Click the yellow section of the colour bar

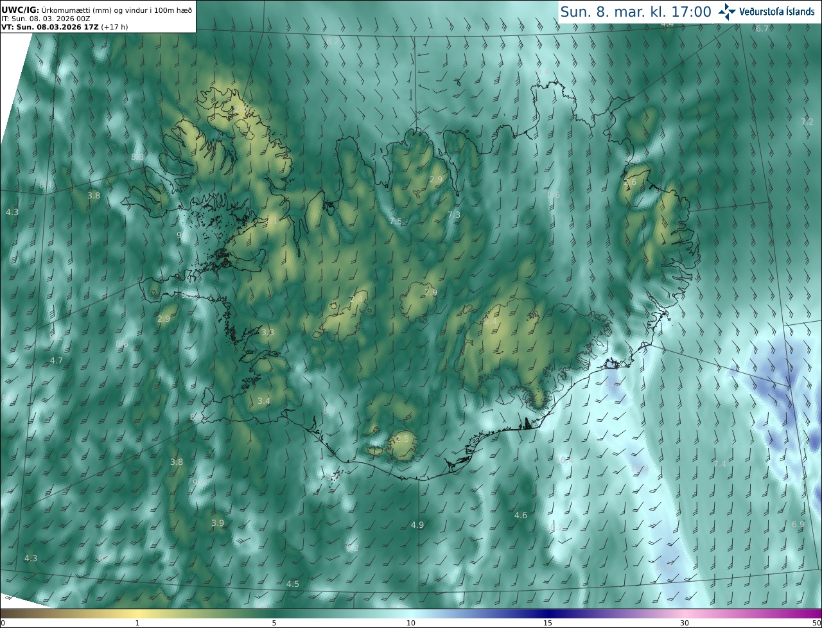point(138,614)
